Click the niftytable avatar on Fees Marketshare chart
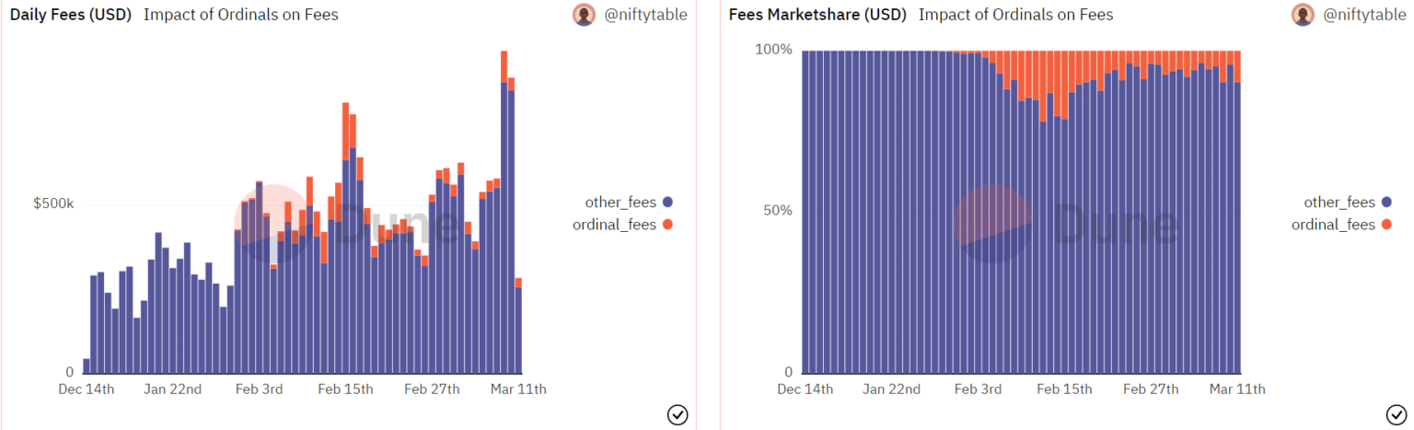 (1303, 15)
